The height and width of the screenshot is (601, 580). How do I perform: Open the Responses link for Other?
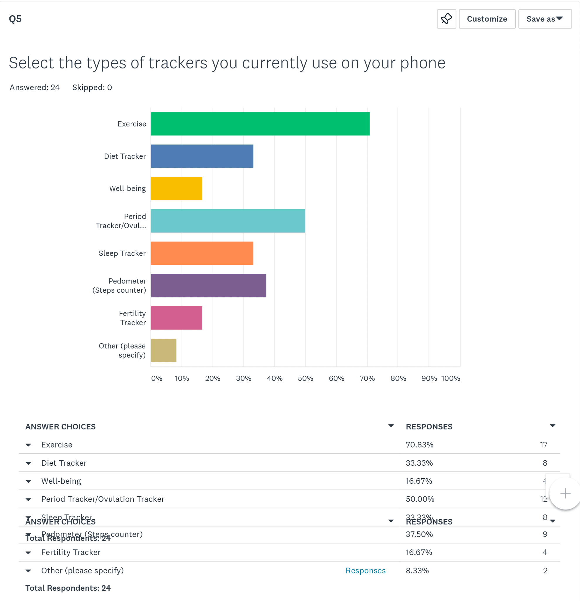coord(365,570)
